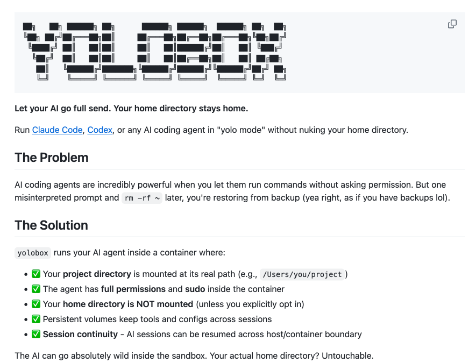Click "The Problem" heading
Viewport: 476px width, 363px height.
point(52,158)
